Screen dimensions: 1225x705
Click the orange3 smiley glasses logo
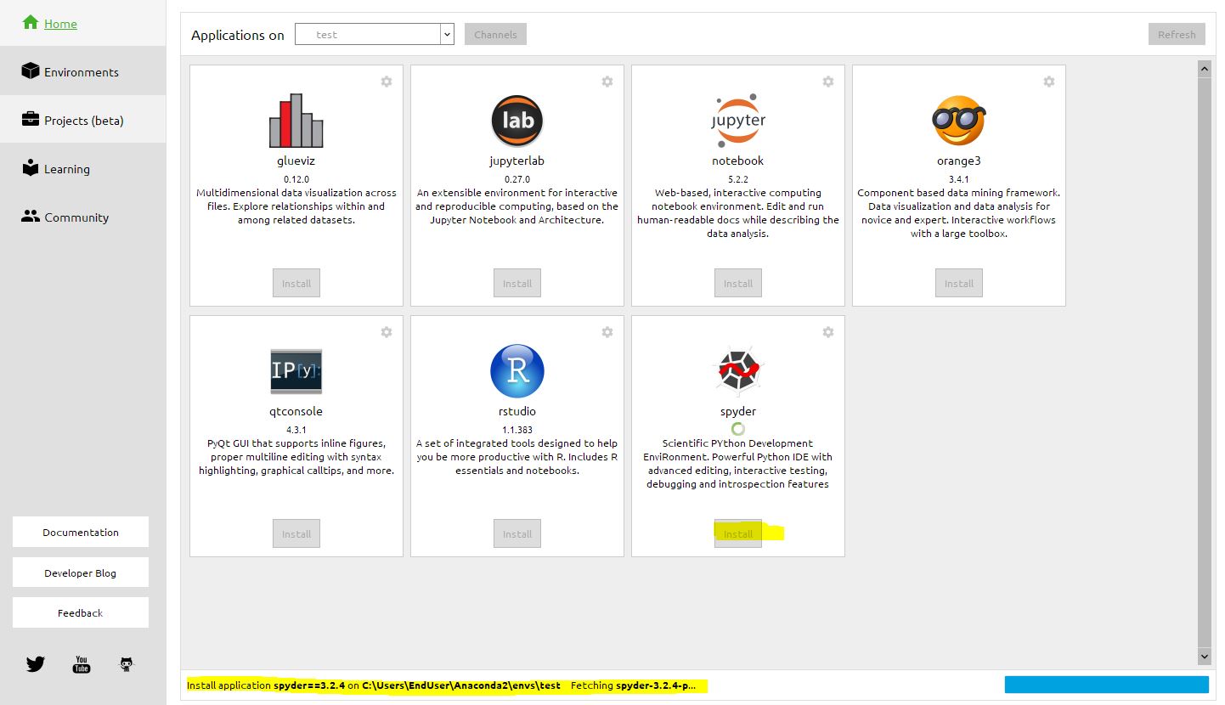point(959,121)
